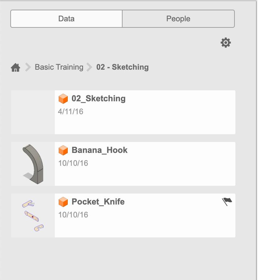Open the Basic Training breadcrumb link
The image size is (258, 280).
[x=59, y=67]
